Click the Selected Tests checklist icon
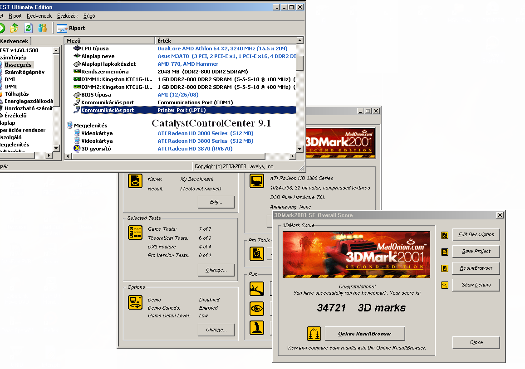The image size is (525, 369). [135, 233]
